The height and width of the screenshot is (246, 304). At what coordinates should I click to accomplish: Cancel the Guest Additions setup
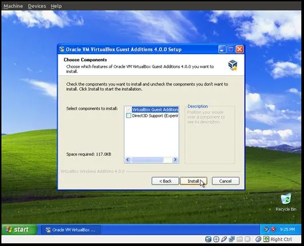tap(226, 181)
